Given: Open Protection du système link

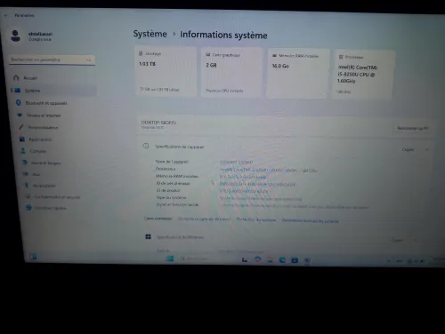Looking at the screenshot, I should pyautogui.click(x=256, y=220).
